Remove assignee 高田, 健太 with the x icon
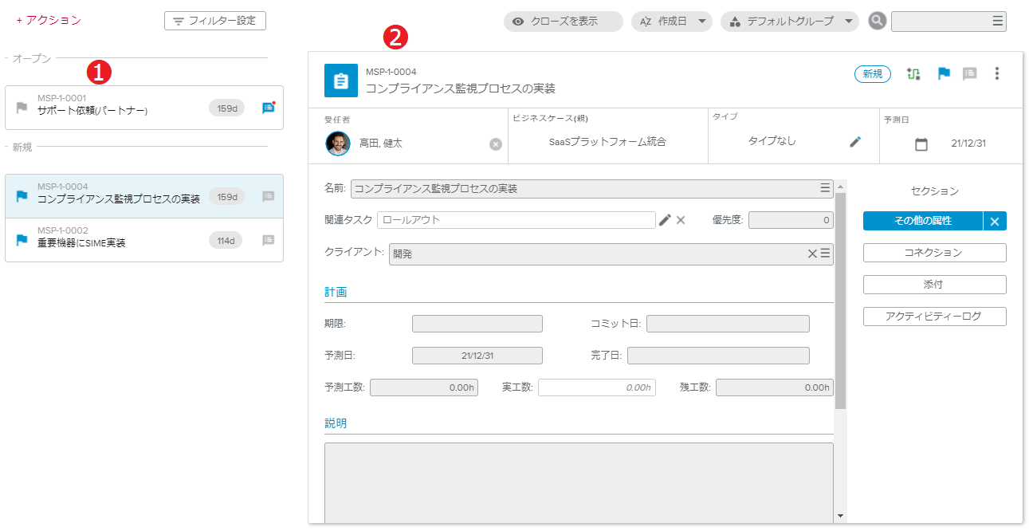Viewport: 1029px width, 531px height. tap(496, 144)
